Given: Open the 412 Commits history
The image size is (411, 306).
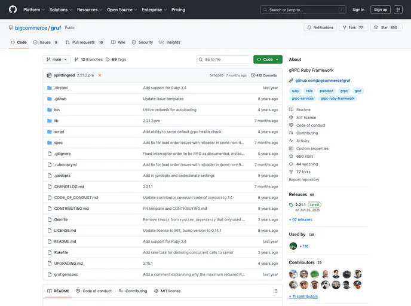Looking at the screenshot, I should [263, 75].
